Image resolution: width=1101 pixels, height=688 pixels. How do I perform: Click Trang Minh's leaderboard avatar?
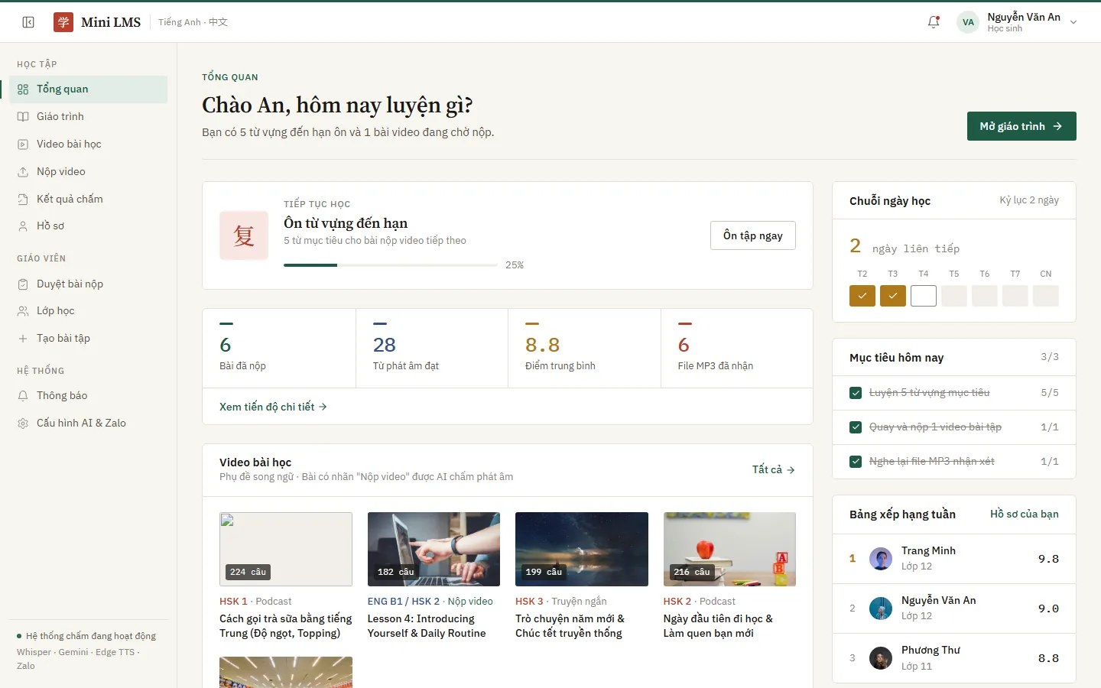coord(881,559)
